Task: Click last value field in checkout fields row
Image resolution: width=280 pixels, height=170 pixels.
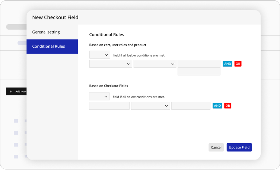Action: click(x=191, y=106)
